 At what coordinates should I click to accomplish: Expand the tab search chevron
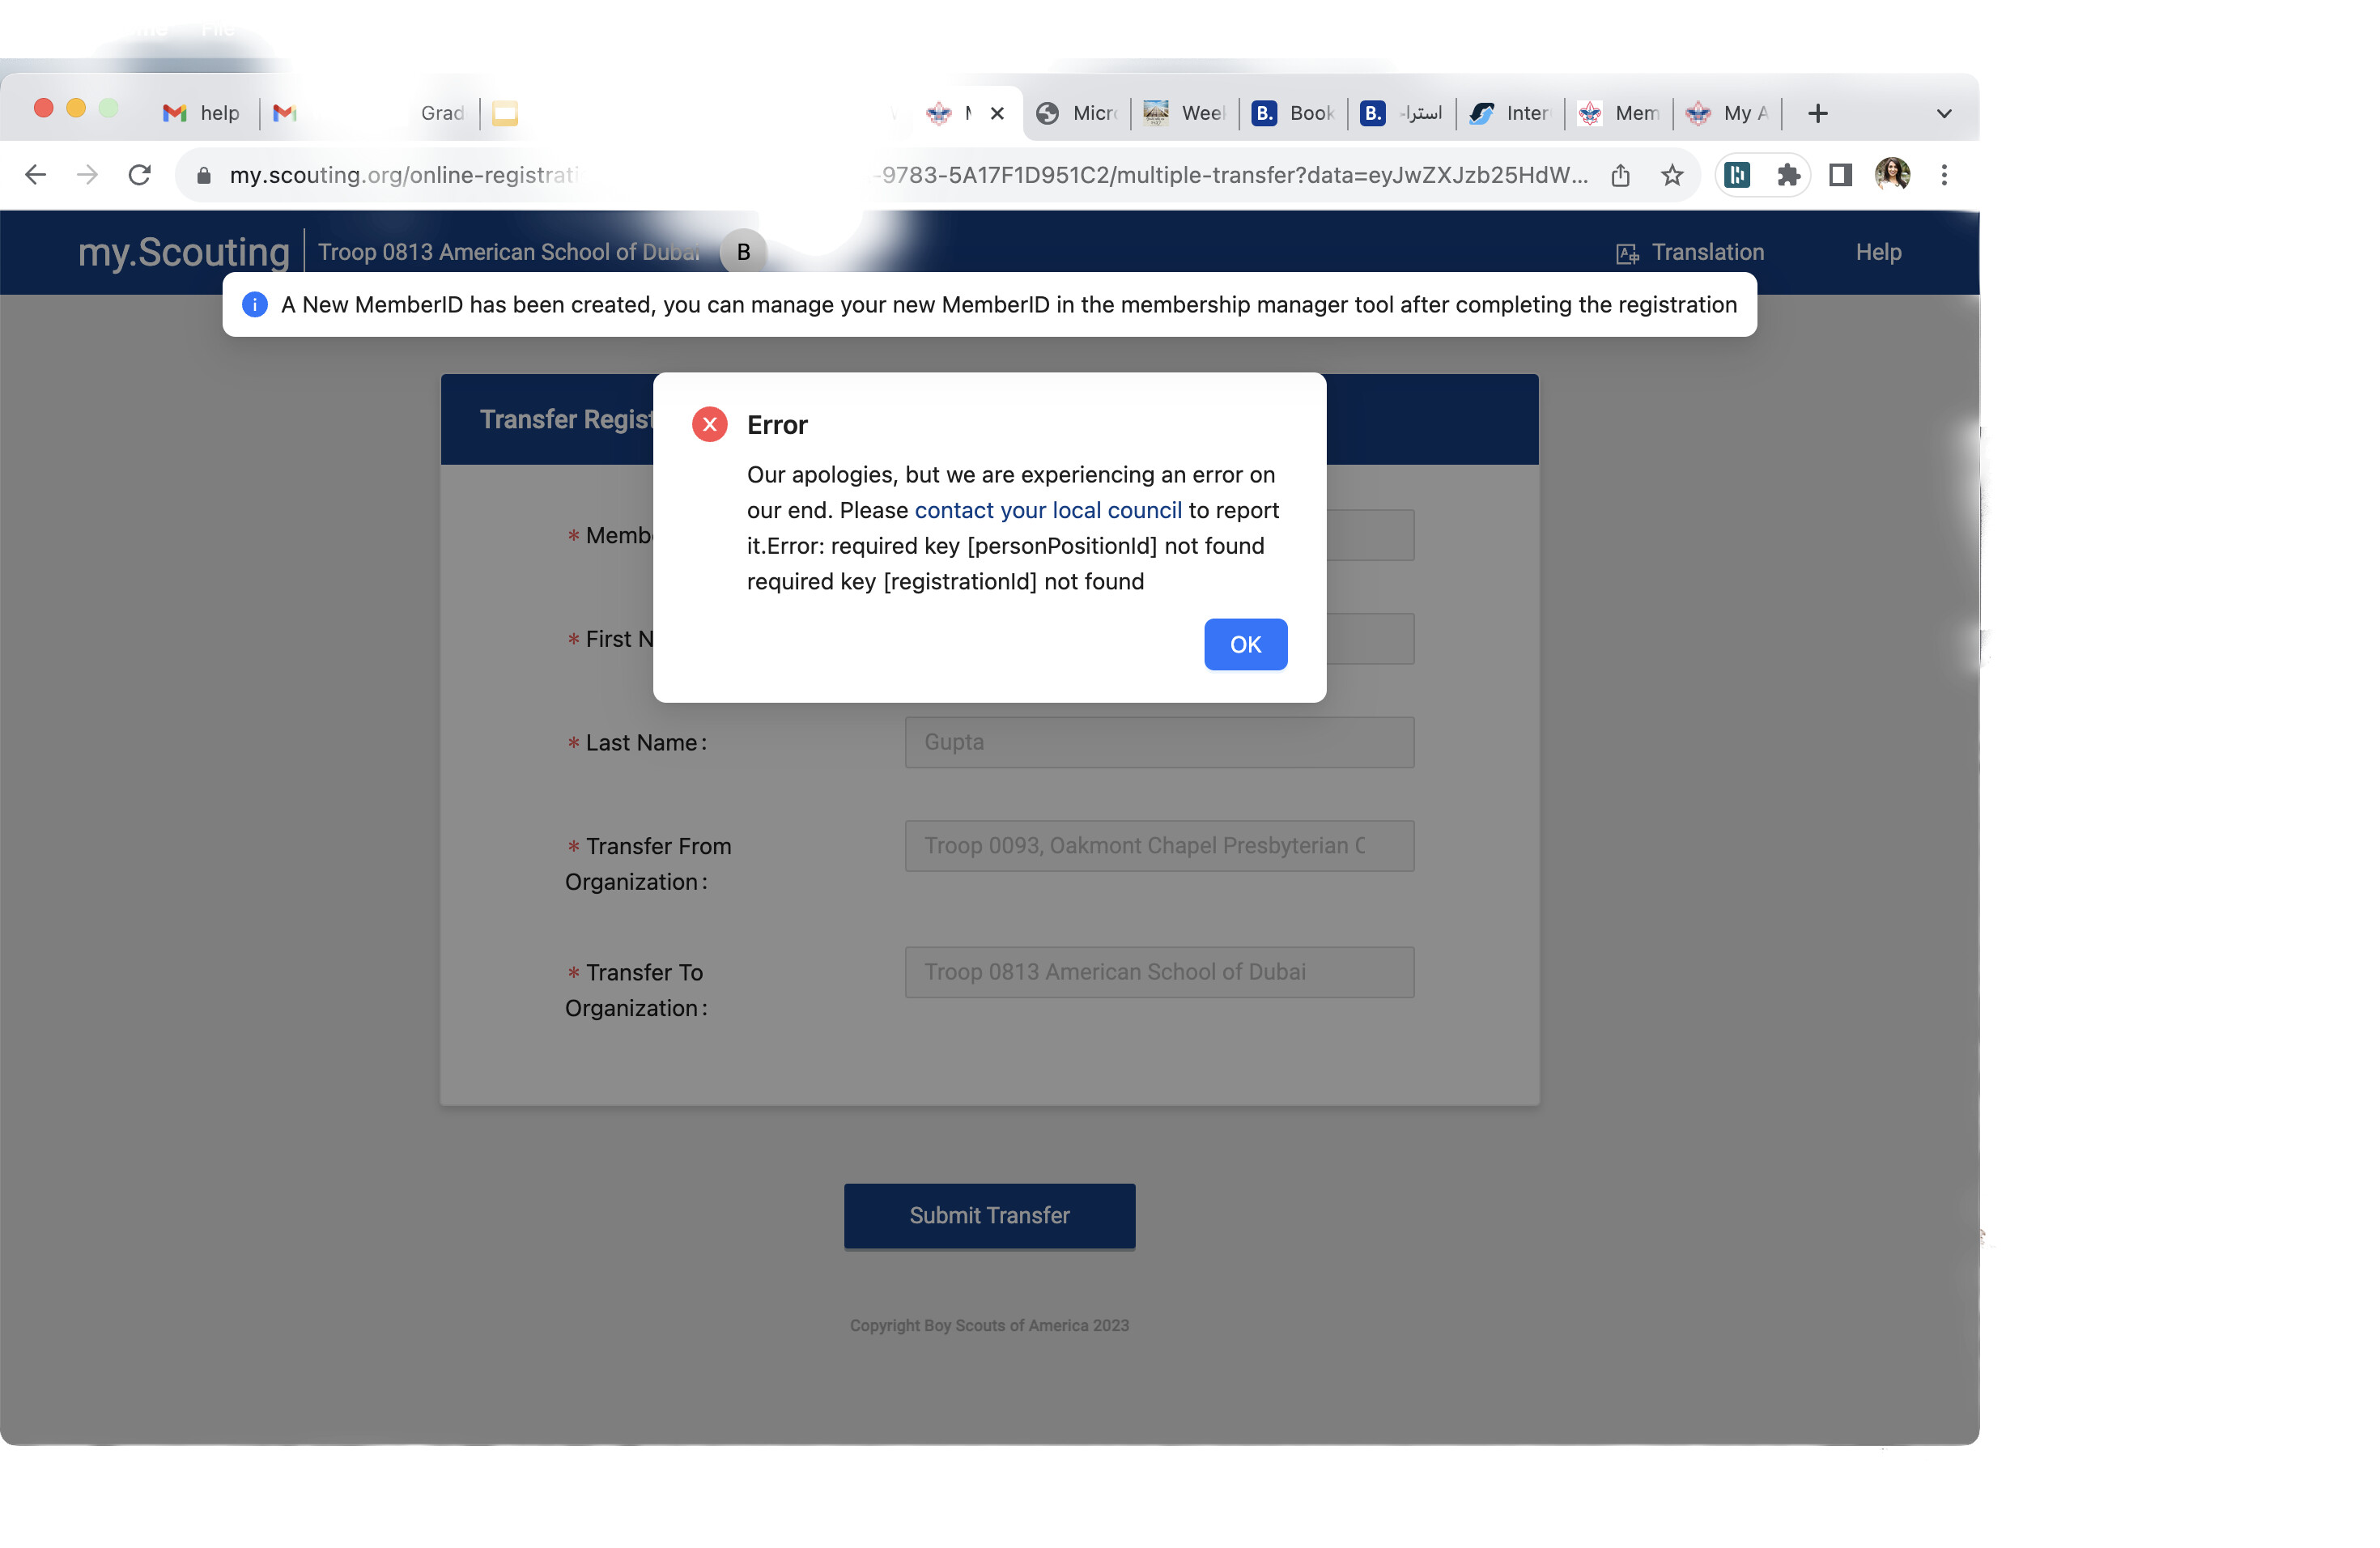1944,113
